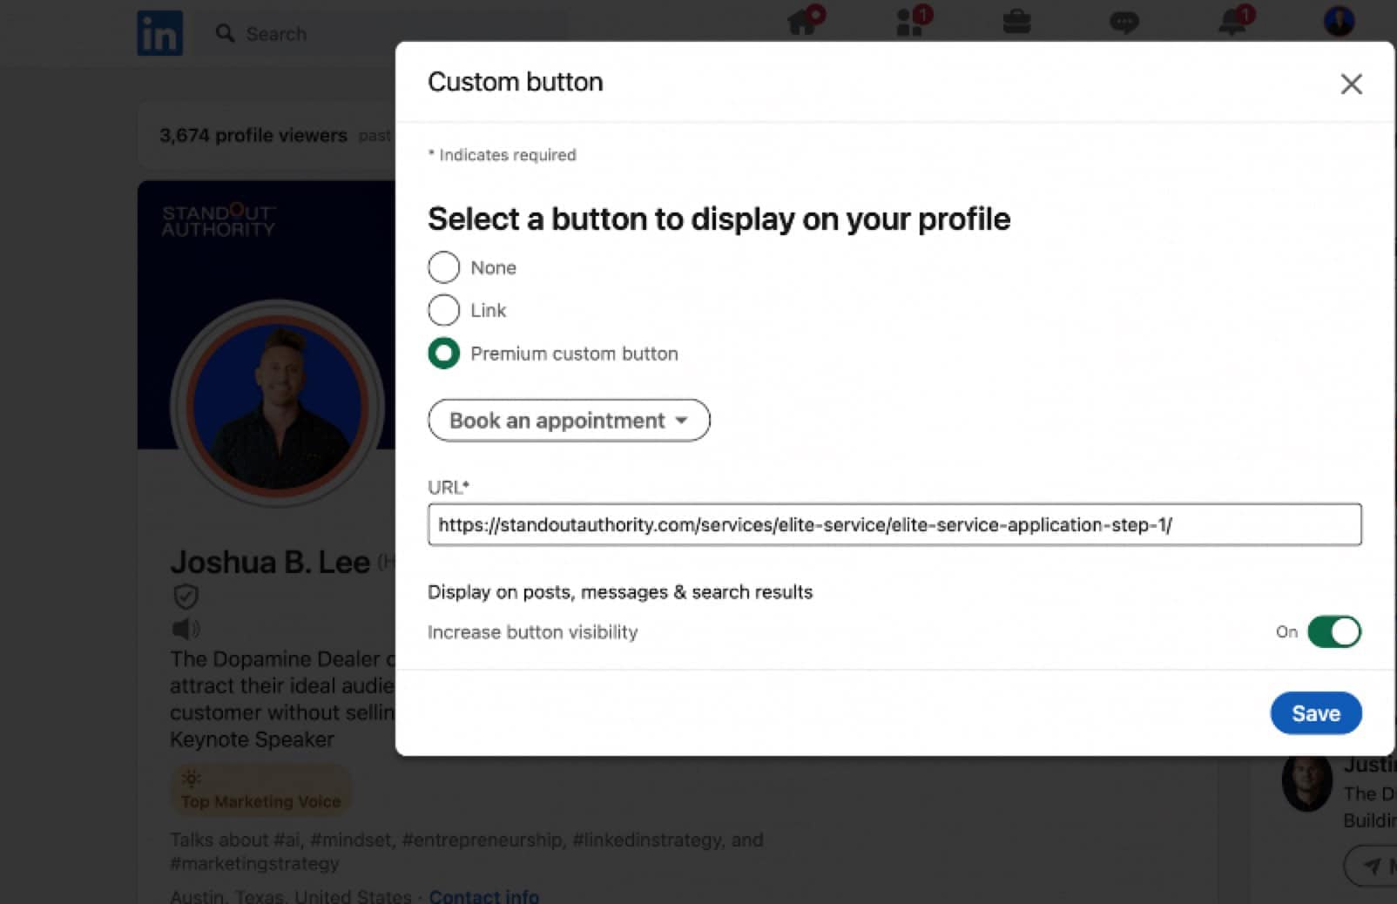Open the Messaging chat icon
The height and width of the screenshot is (904, 1397).
[1124, 22]
